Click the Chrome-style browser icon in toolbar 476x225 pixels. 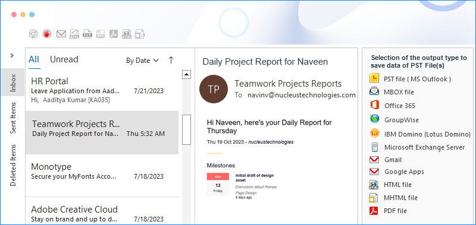tap(33, 34)
